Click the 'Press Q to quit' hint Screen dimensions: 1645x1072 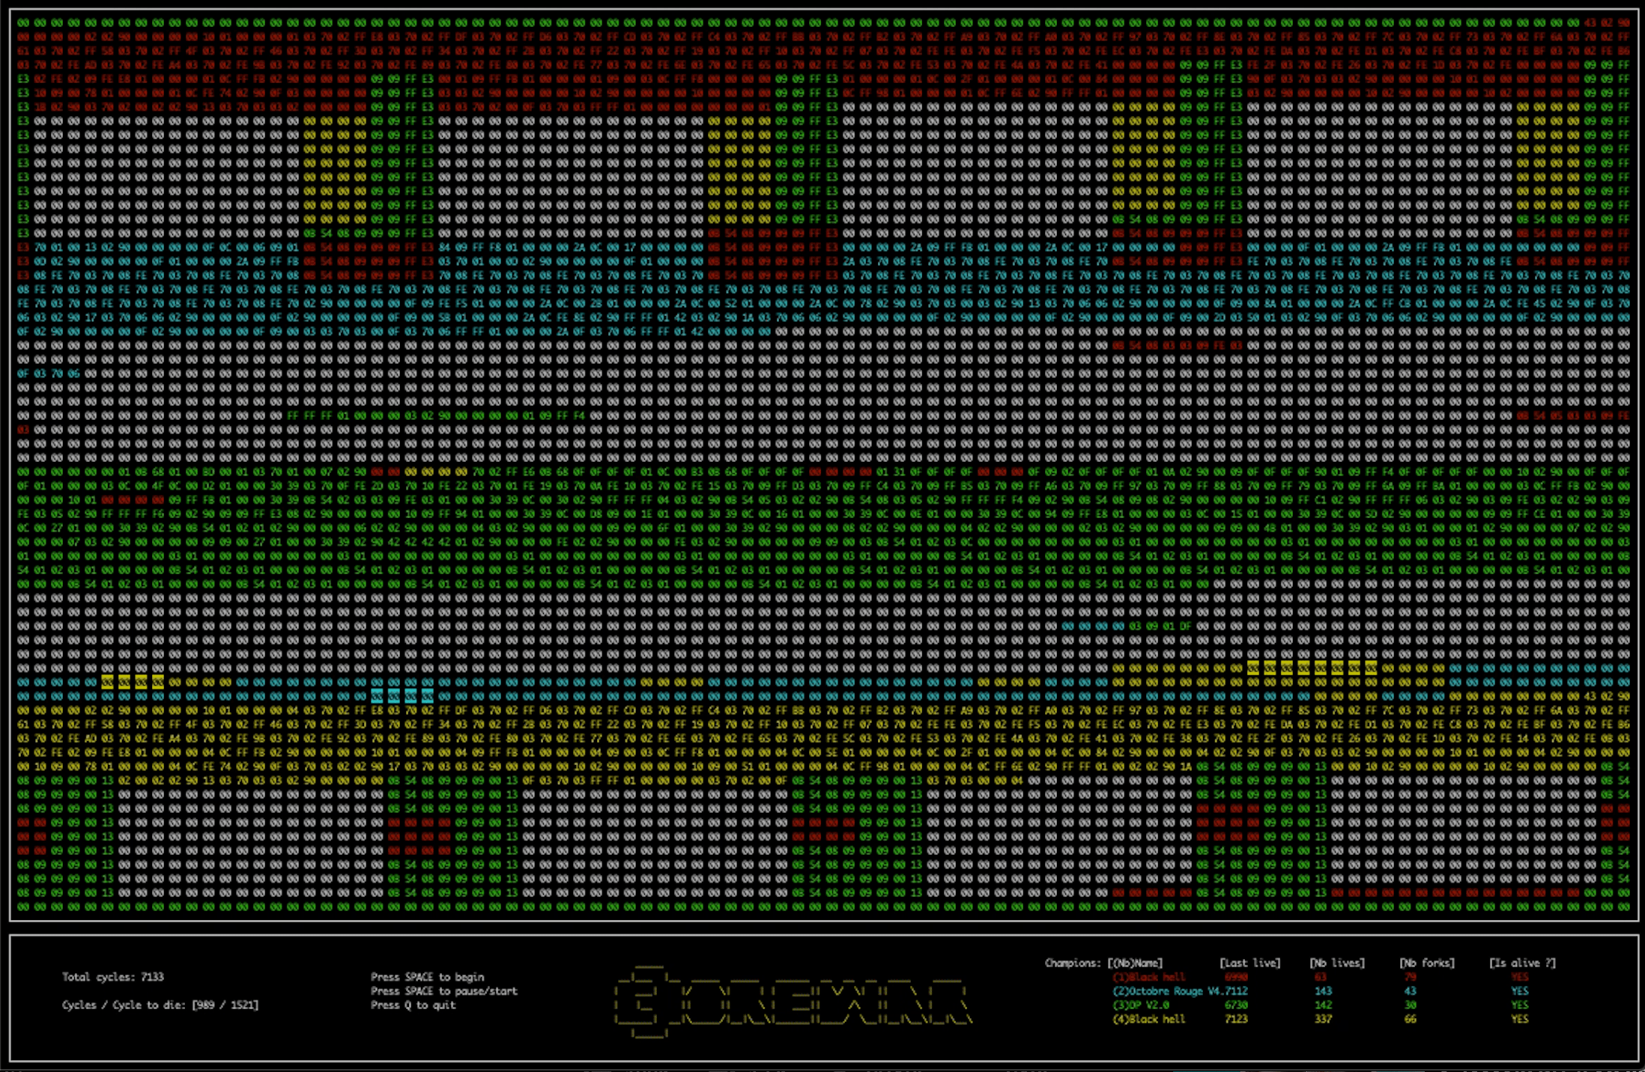tap(413, 1005)
